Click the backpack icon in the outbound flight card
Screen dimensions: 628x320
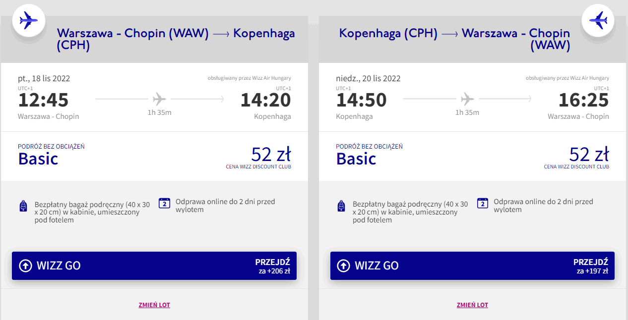[x=23, y=206]
